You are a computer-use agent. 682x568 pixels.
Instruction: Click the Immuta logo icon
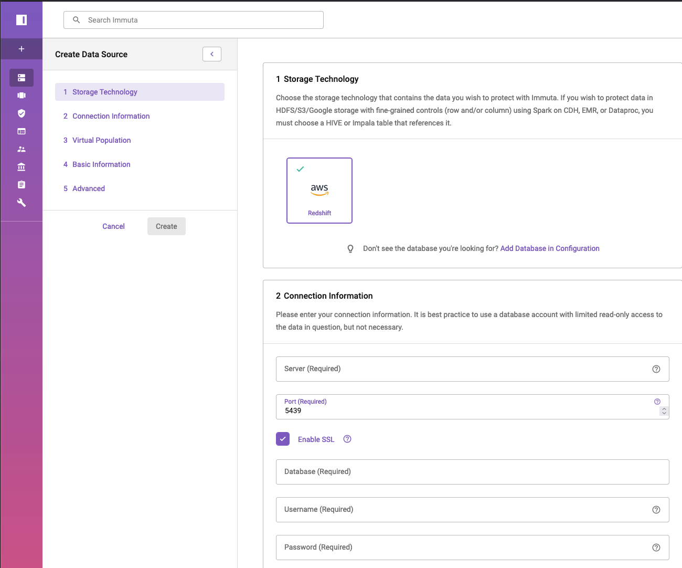pyautogui.click(x=22, y=20)
